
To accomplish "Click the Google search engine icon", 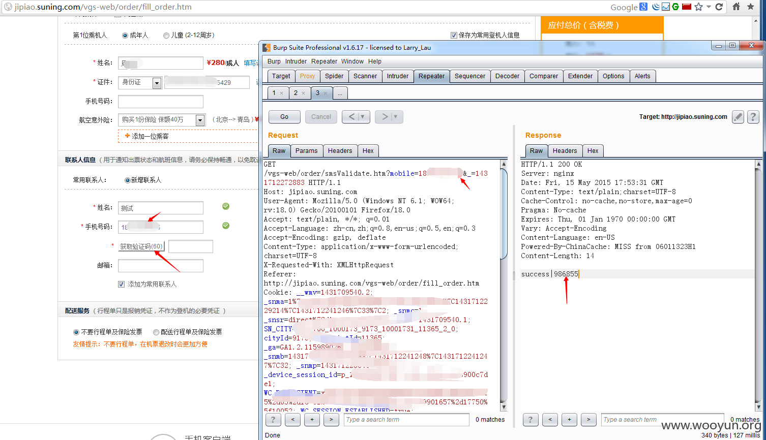I will tap(643, 7).
